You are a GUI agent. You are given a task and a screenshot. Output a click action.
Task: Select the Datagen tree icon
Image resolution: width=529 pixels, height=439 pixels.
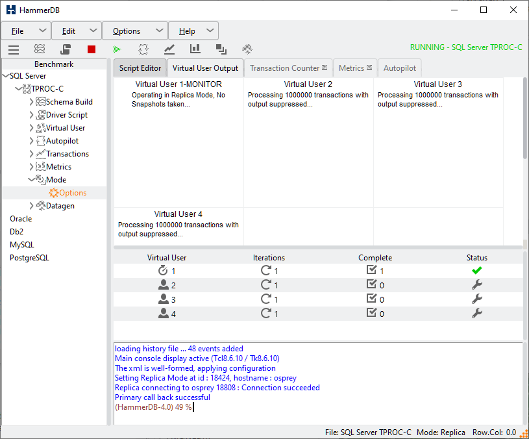point(40,205)
